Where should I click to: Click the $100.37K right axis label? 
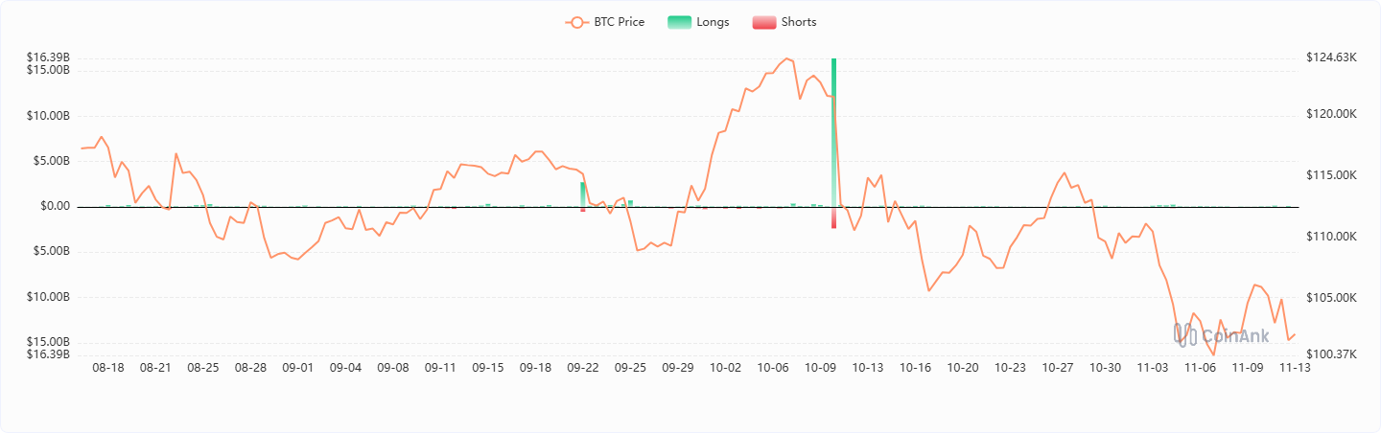[x=1331, y=354]
